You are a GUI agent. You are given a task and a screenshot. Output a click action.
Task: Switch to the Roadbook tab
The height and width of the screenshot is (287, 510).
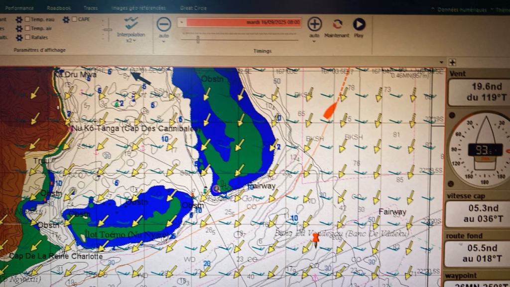pyautogui.click(x=59, y=8)
